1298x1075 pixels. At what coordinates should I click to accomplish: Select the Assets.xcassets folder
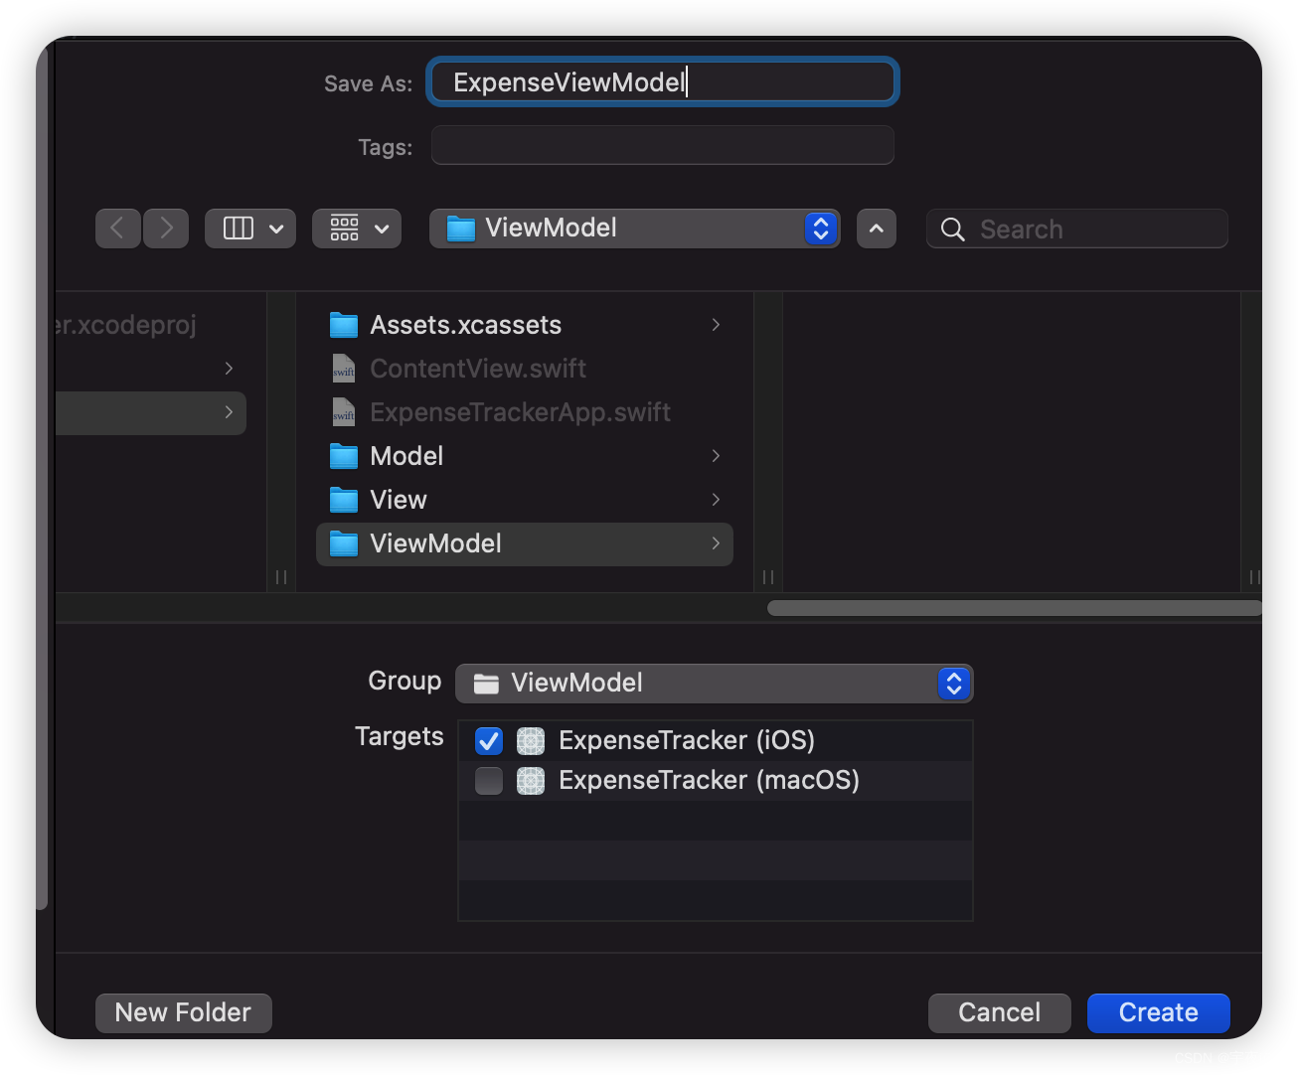[525, 325]
